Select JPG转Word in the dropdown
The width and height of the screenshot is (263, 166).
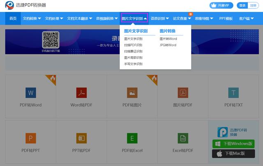click(x=168, y=45)
